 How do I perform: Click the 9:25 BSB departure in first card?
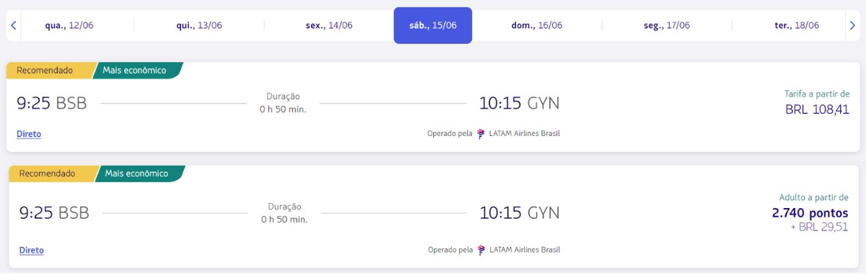click(x=51, y=104)
